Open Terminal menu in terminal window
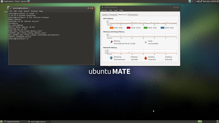The width and height of the screenshot is (219, 123). pyautogui.click(x=34, y=11)
